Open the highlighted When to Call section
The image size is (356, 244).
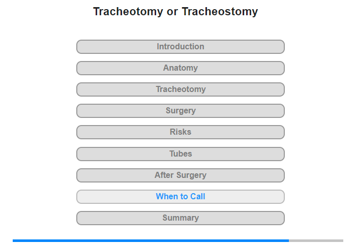[181, 197]
